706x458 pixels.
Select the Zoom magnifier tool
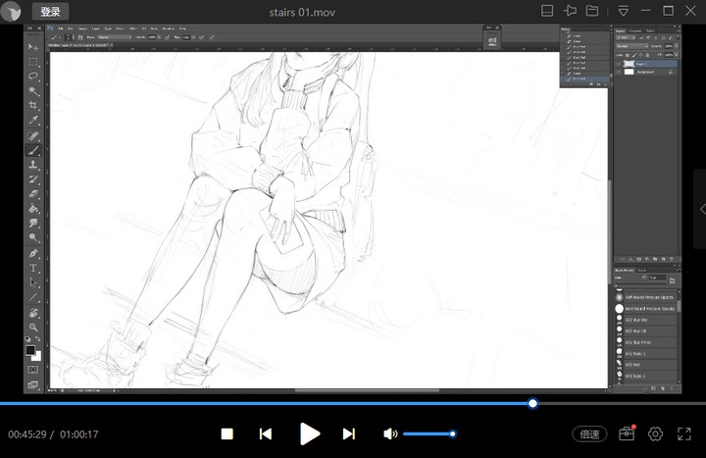click(x=33, y=327)
